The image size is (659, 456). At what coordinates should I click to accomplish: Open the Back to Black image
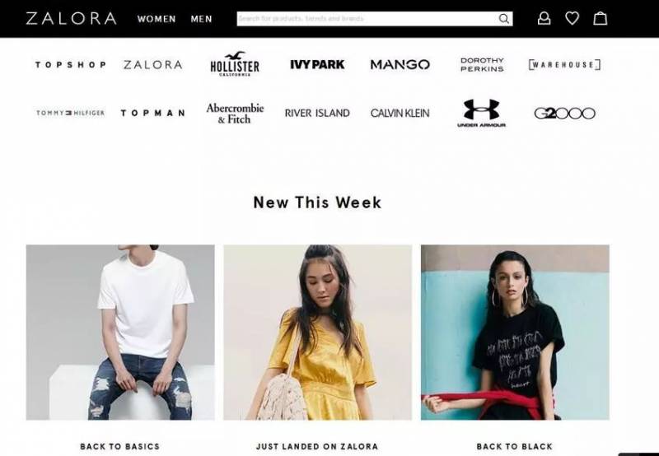[x=515, y=333]
